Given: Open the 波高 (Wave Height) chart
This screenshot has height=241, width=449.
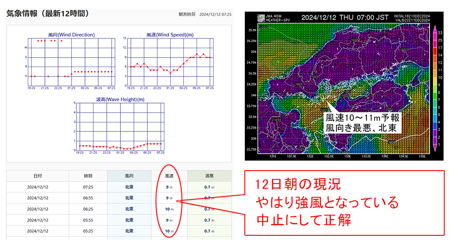Looking at the screenshot, I should (x=120, y=126).
